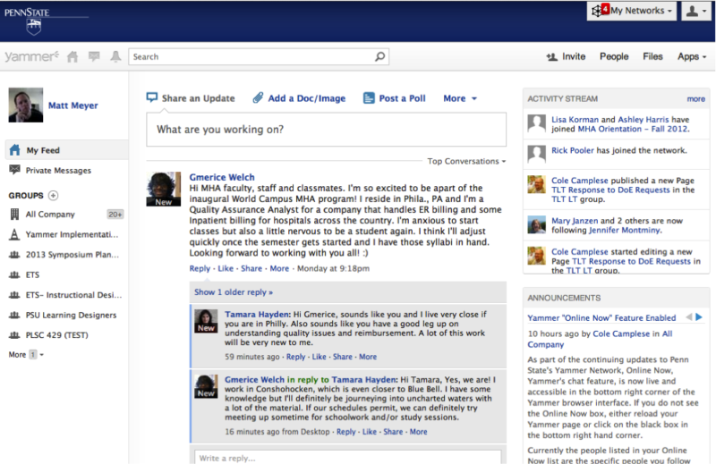Screen dimensions: 716x464
Task: Go to the People page
Action: pyautogui.click(x=614, y=56)
